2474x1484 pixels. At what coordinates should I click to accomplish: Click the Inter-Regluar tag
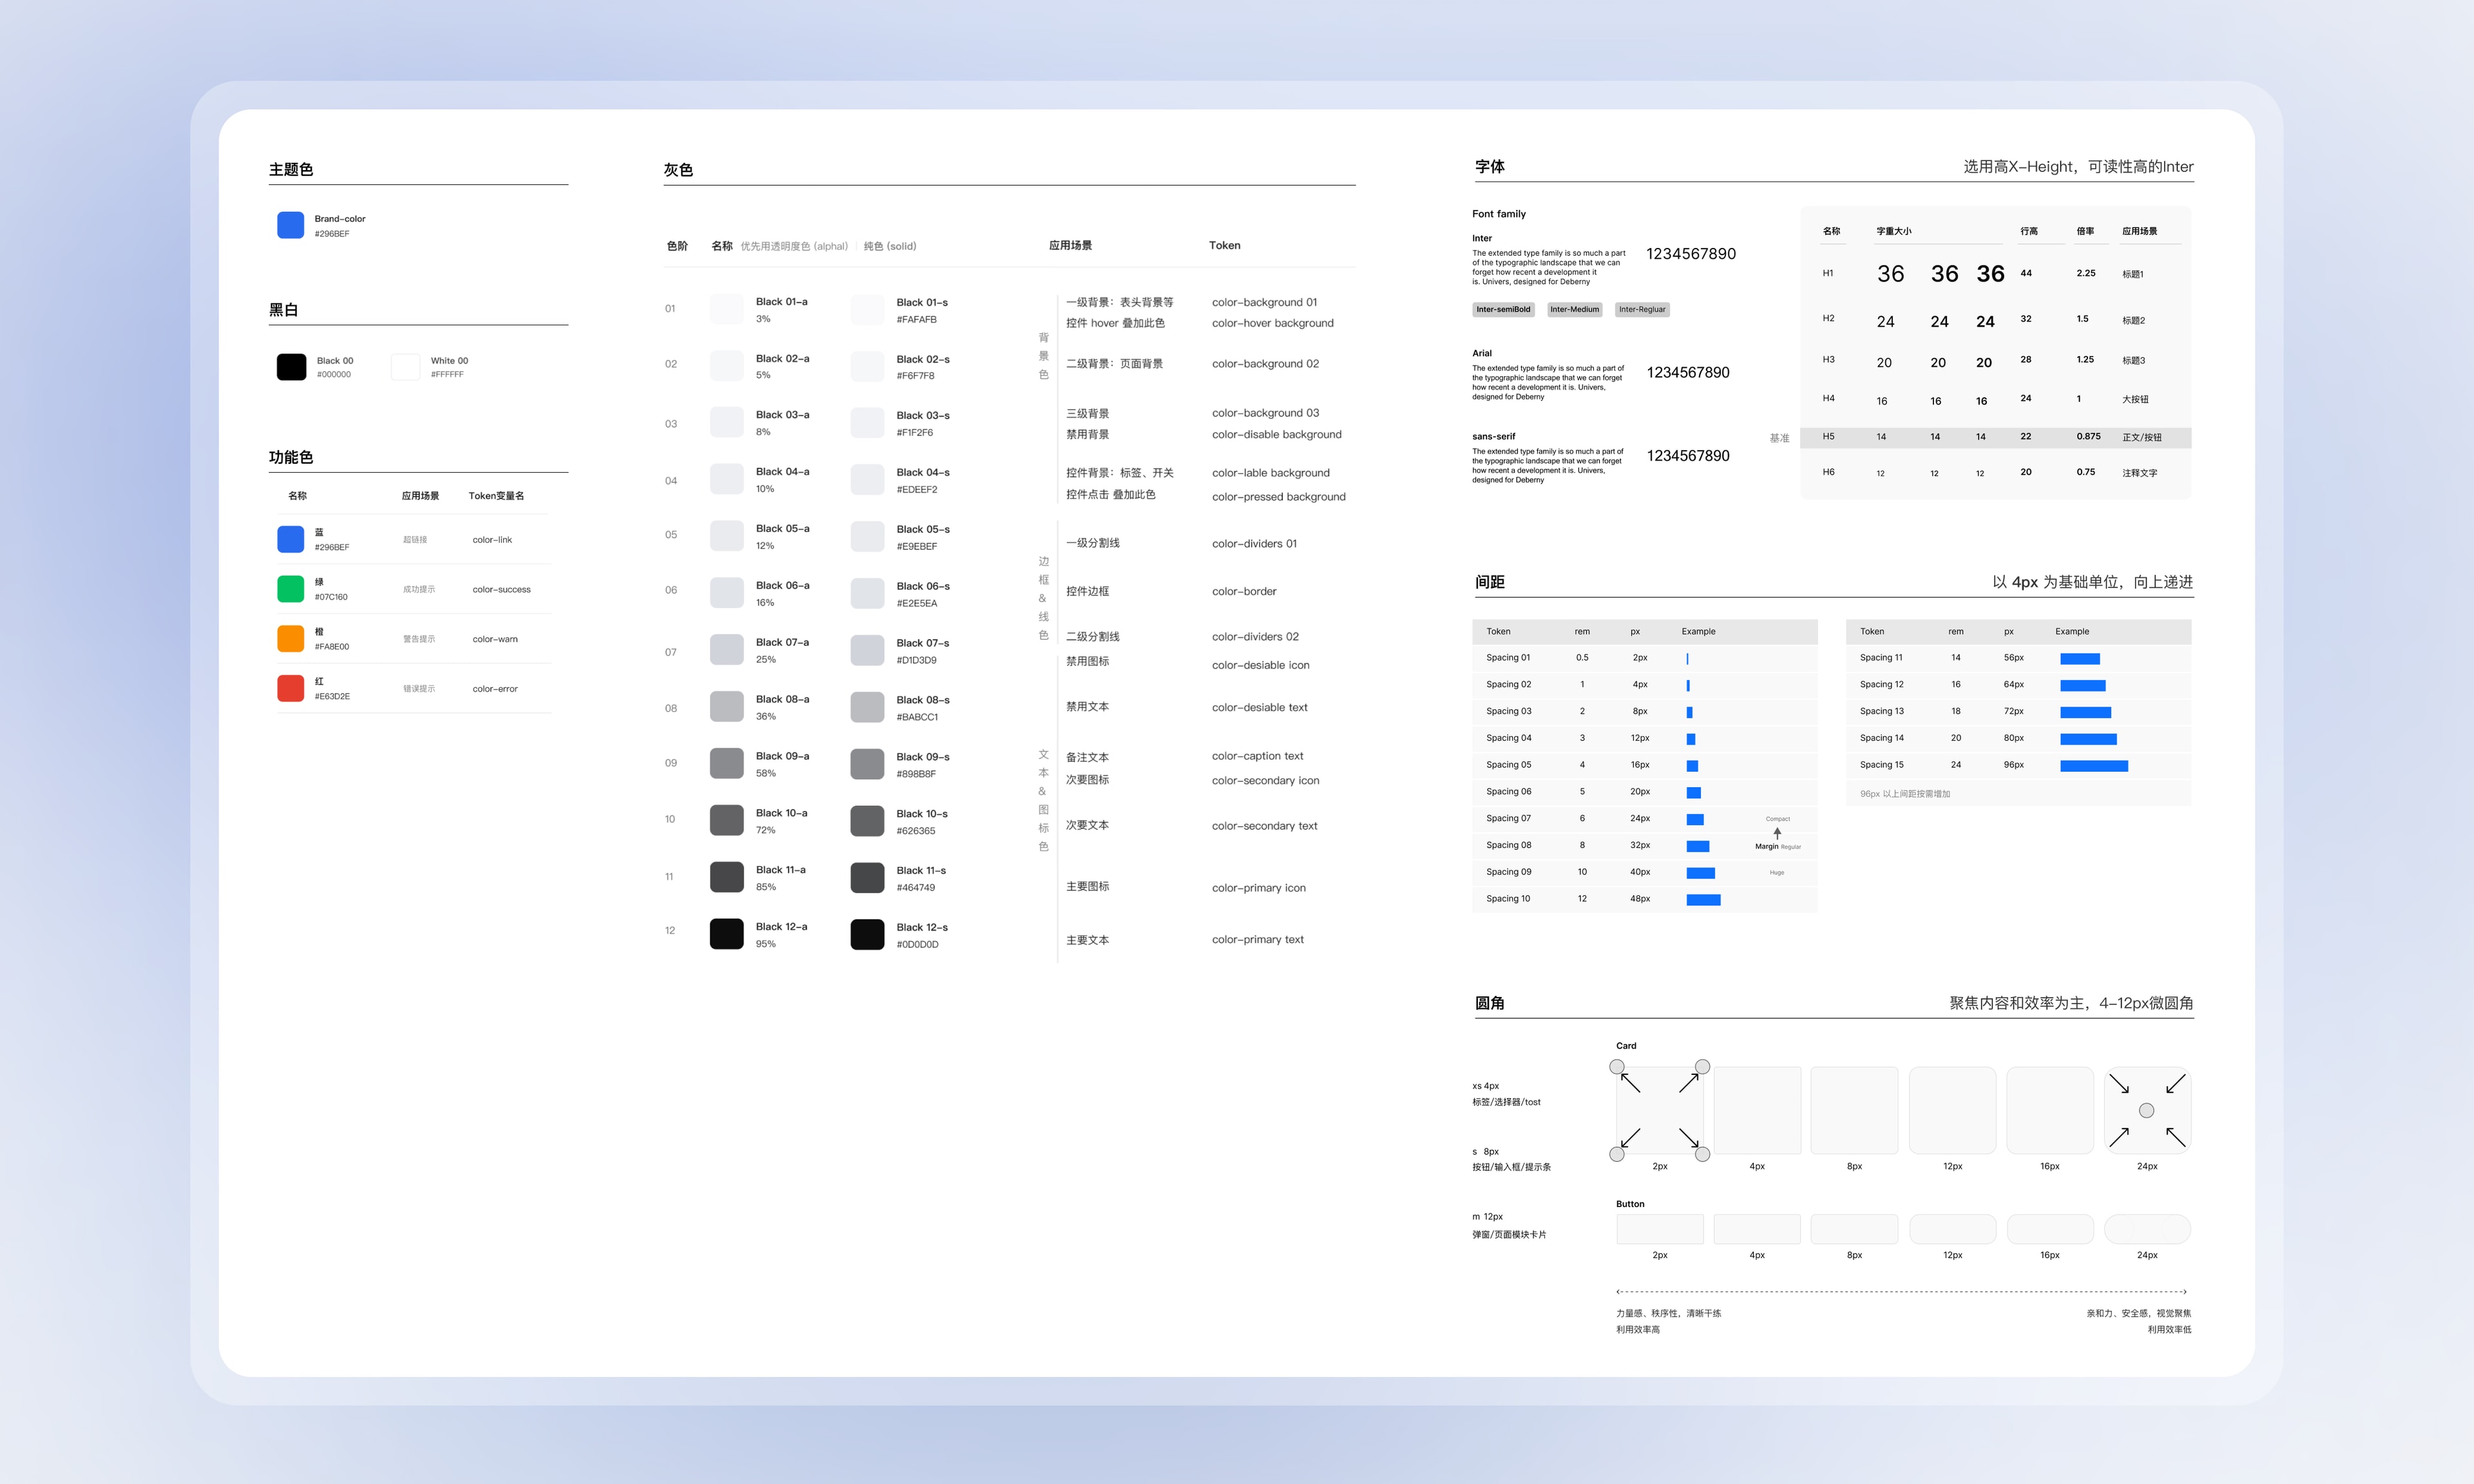(x=1642, y=310)
